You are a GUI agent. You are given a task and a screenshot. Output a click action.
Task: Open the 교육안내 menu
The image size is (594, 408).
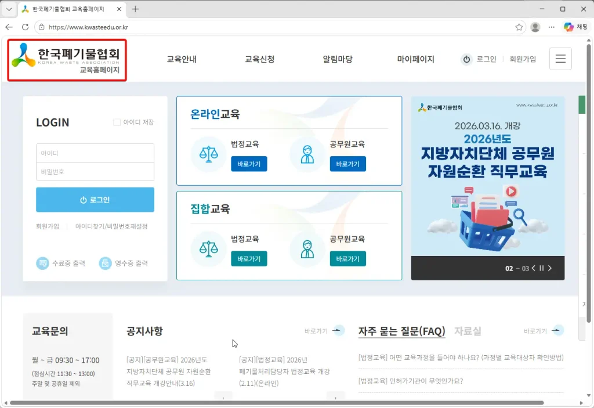click(x=182, y=59)
